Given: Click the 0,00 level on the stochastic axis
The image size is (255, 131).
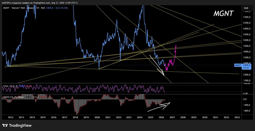Looking at the screenshot, I should pos(246,94).
